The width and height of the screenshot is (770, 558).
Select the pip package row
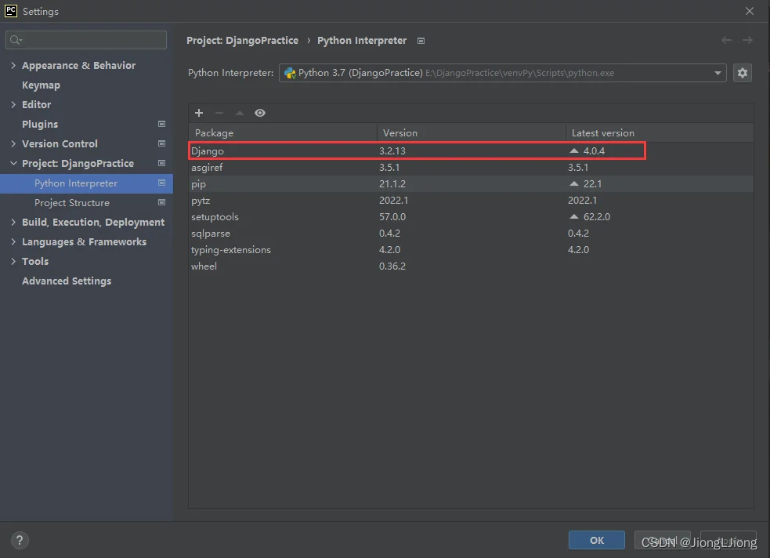tap(471, 183)
